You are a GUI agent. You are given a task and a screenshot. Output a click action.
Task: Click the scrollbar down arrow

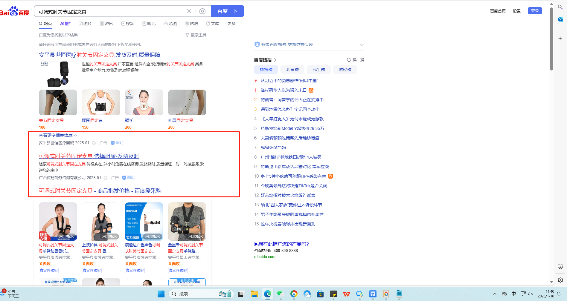551,282
